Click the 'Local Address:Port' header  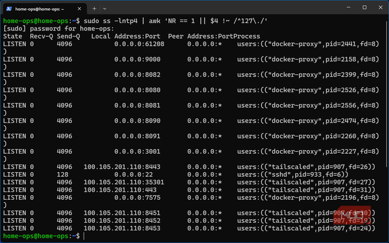point(126,36)
